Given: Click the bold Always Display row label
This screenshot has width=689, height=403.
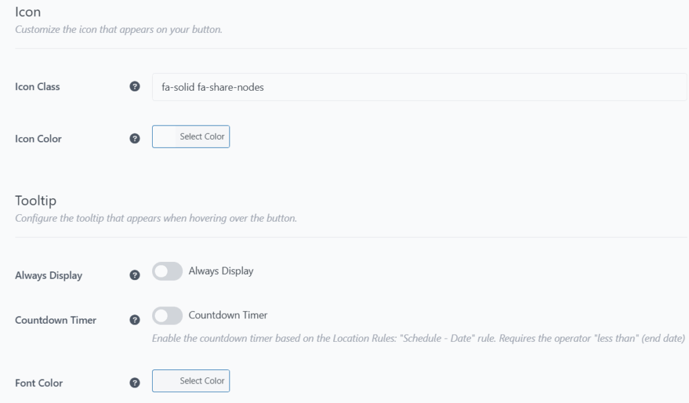Looking at the screenshot, I should (48, 275).
